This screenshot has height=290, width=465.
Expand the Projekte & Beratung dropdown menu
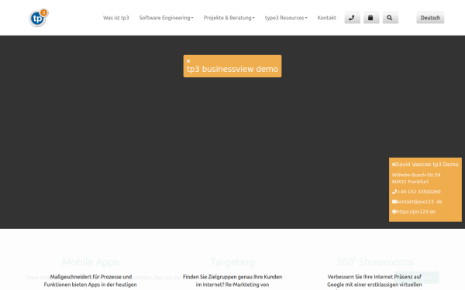pos(229,18)
